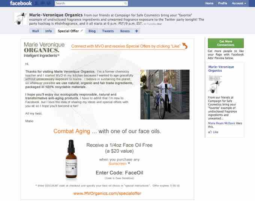Open Maria Reyes McDavis profile link
Screen dimensions: 255x201
[222, 123]
